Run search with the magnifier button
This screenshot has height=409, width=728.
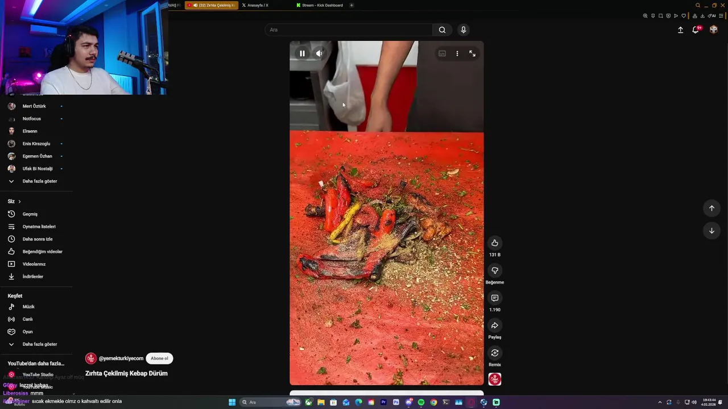point(442,30)
